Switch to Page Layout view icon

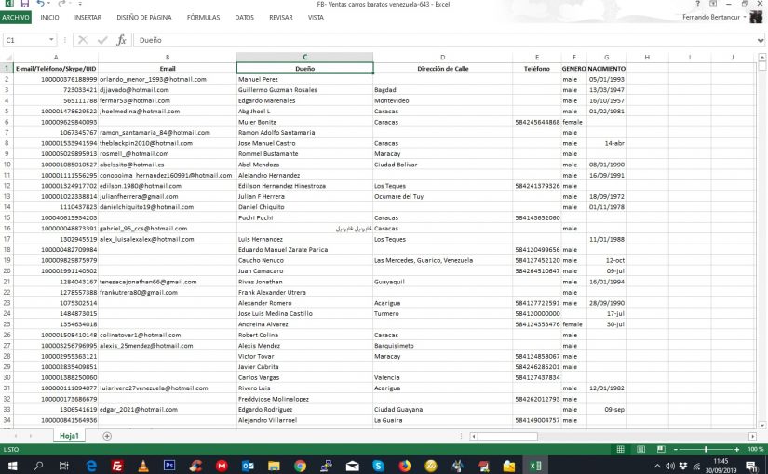[640, 449]
